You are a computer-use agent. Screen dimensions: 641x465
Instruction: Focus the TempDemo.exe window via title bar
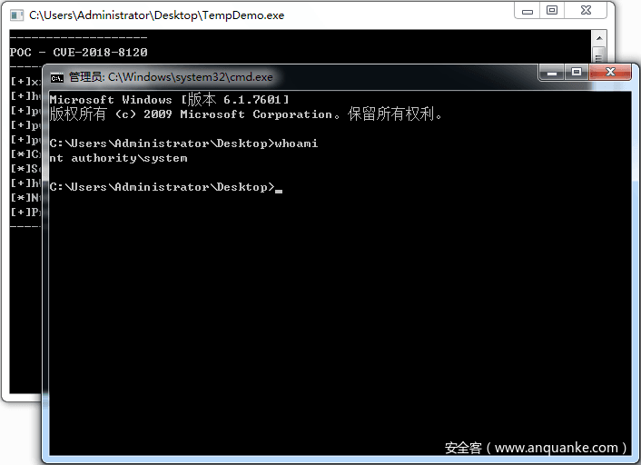click(272, 15)
